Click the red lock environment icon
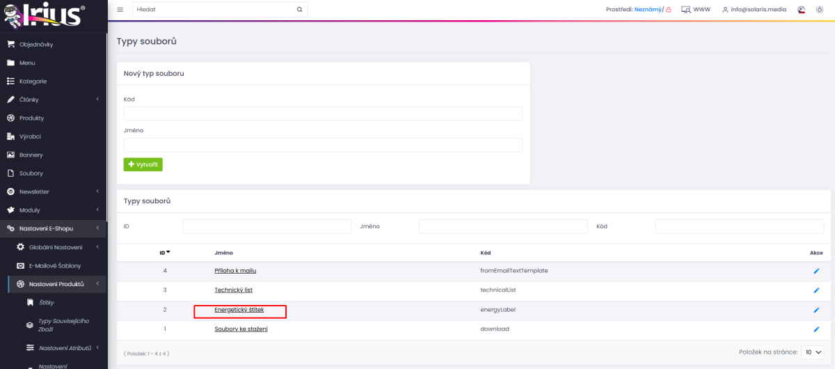The image size is (835, 369). tap(669, 10)
